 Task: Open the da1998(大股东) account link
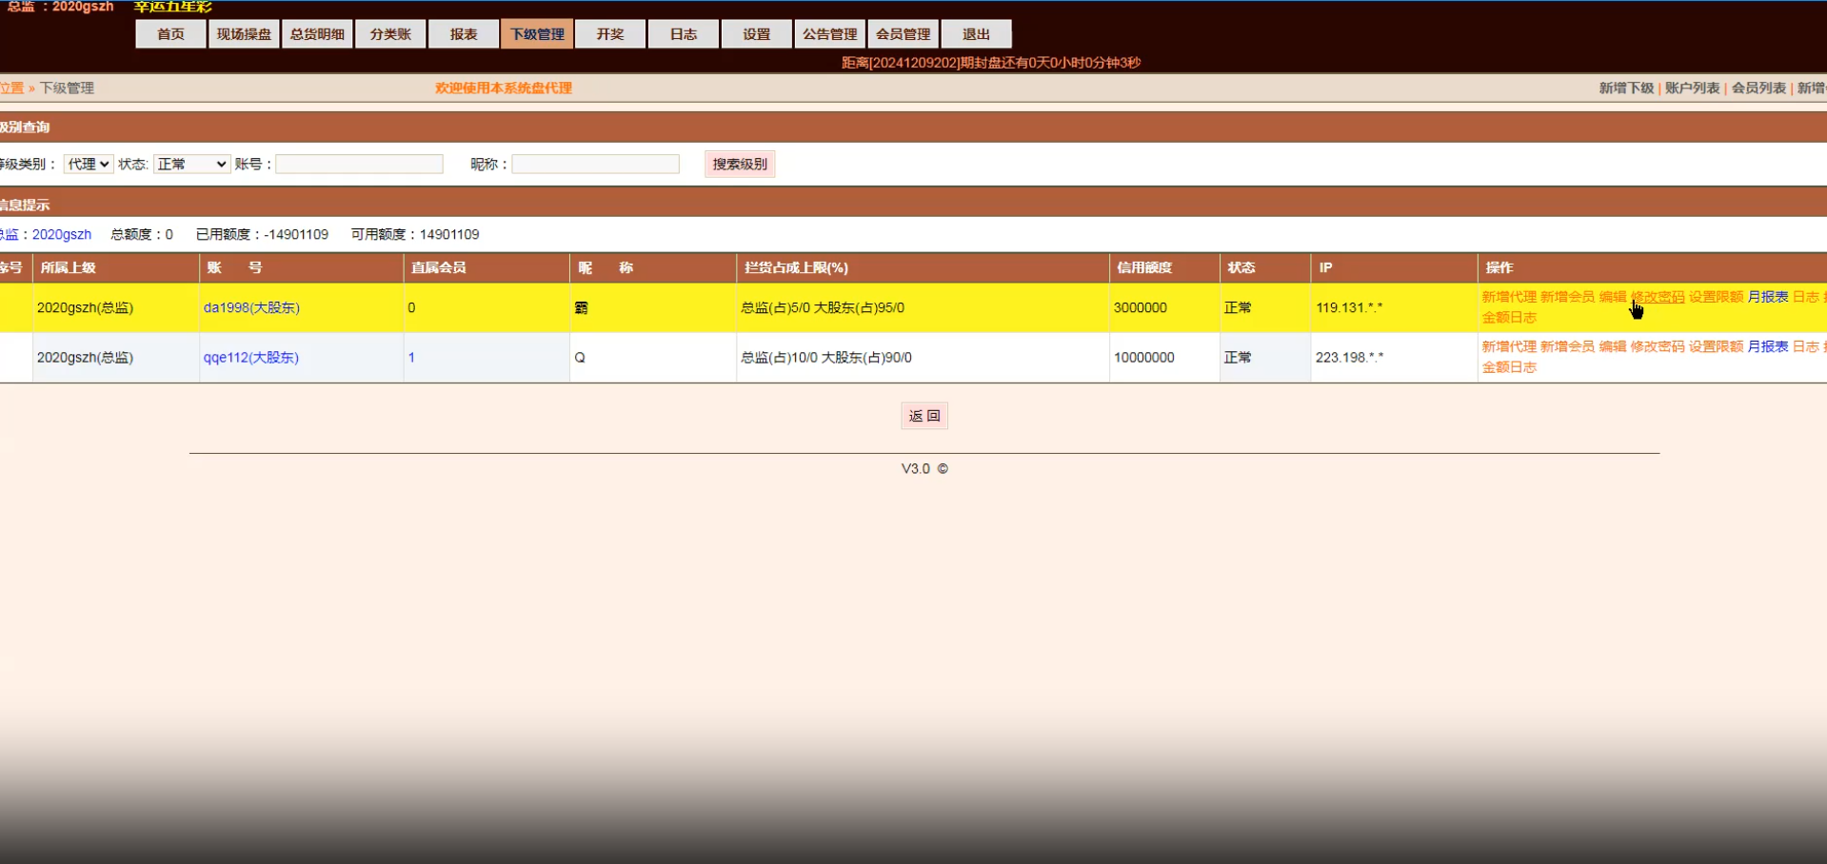pyautogui.click(x=251, y=307)
